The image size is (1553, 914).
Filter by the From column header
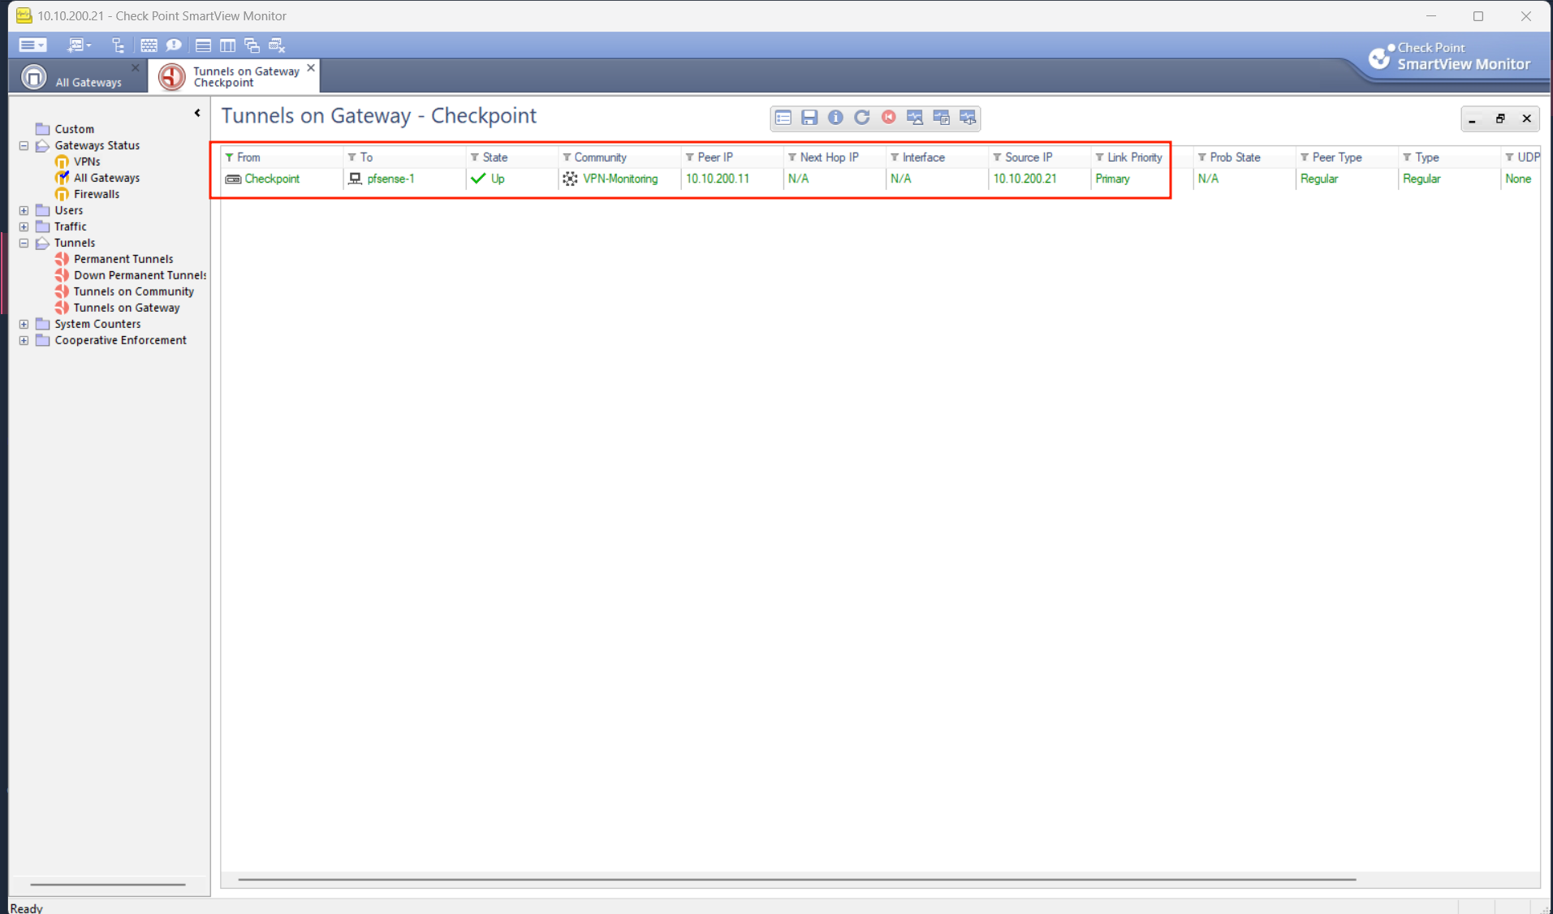tap(282, 157)
